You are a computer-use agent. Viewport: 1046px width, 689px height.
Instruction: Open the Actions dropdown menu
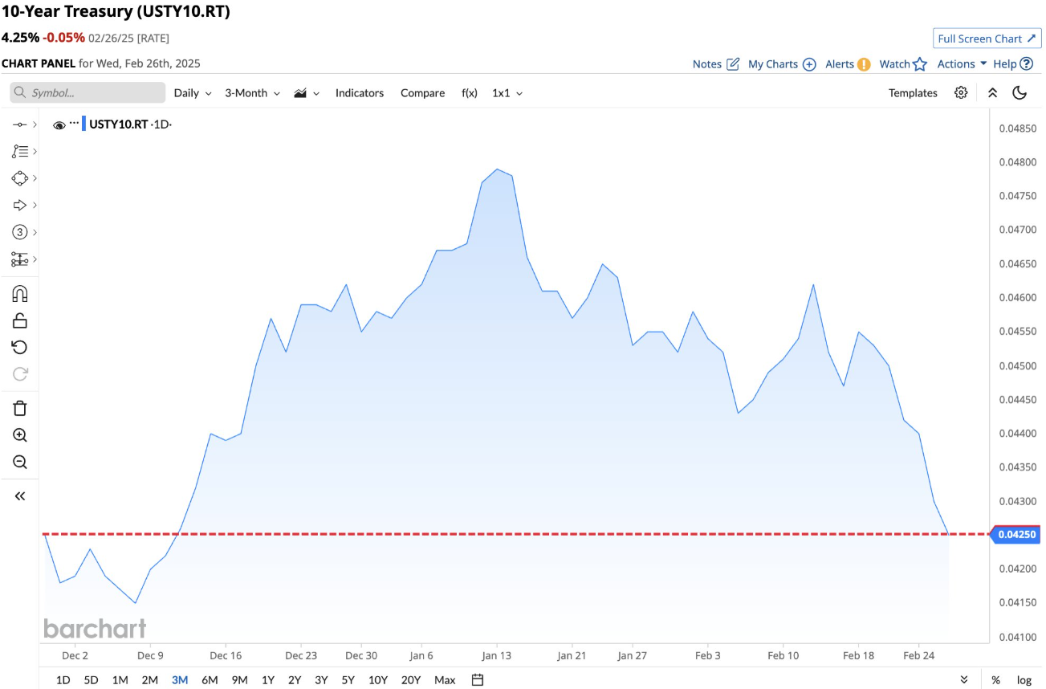[x=962, y=64]
